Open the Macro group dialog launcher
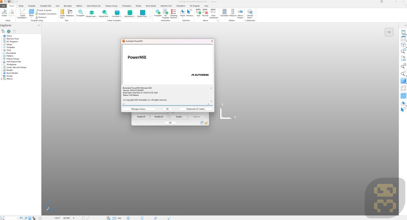The width and height of the screenshot is (407, 220). pos(218,21)
